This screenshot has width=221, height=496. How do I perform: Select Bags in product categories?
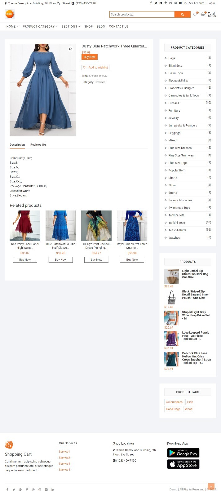tap(172, 58)
